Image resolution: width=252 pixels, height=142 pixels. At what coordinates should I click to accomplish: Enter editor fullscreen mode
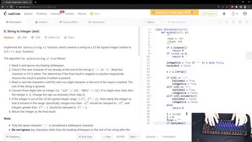click(247, 22)
